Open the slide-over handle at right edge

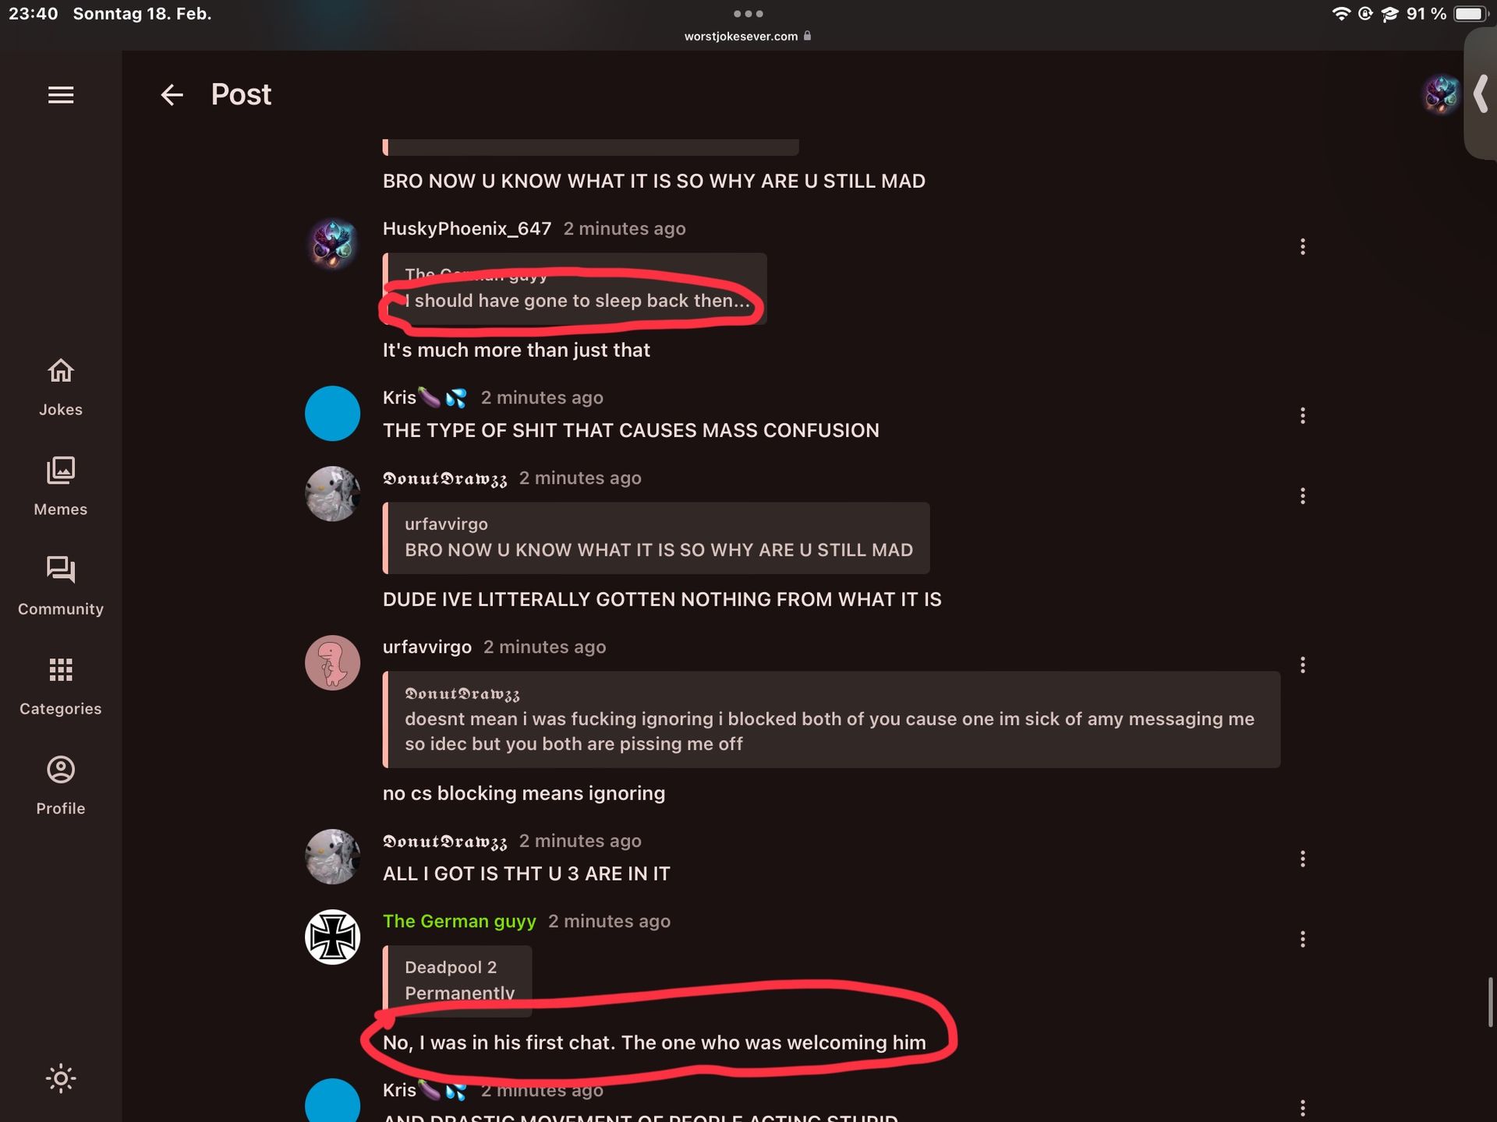1481,94
